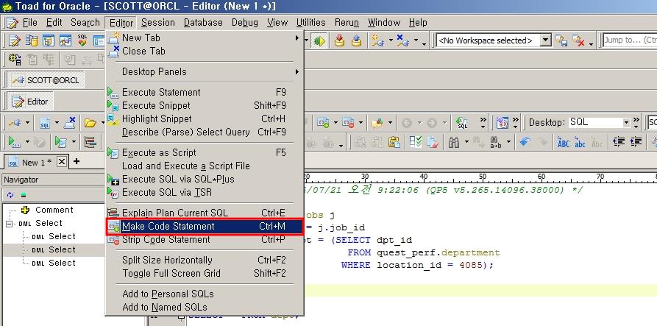
Task: Click the Navigator refresh icon
Action: pyautogui.click(x=10, y=195)
